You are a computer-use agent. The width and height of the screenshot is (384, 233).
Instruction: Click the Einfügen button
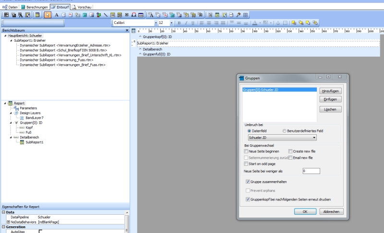tap(330, 99)
